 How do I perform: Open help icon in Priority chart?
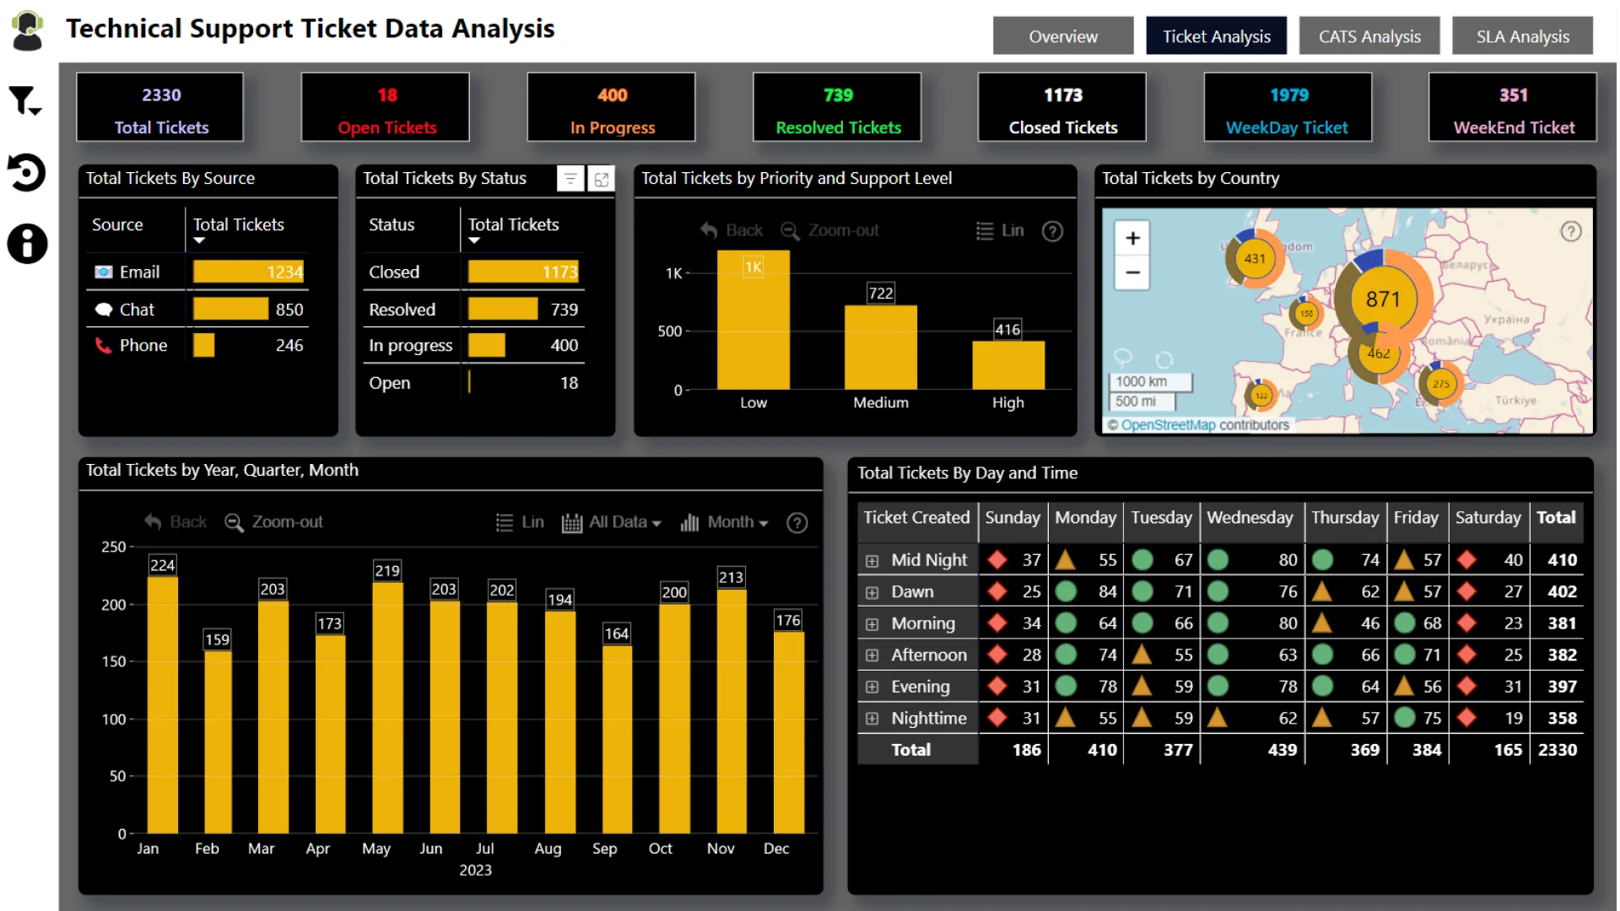(1052, 231)
